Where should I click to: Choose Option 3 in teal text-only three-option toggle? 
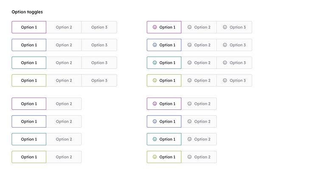(99, 63)
